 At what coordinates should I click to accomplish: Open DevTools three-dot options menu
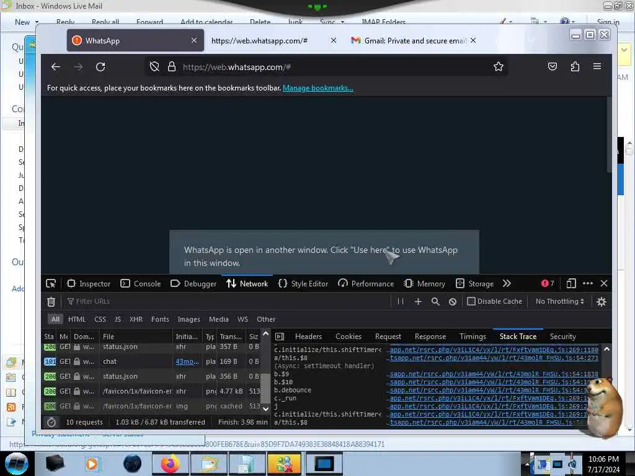pos(588,284)
